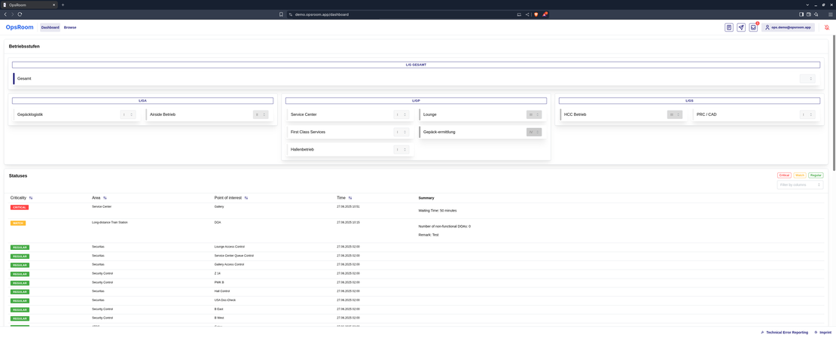Screen dimensions: 836x338
Task: Open the Filter by columns dropdown
Action: (x=800, y=185)
